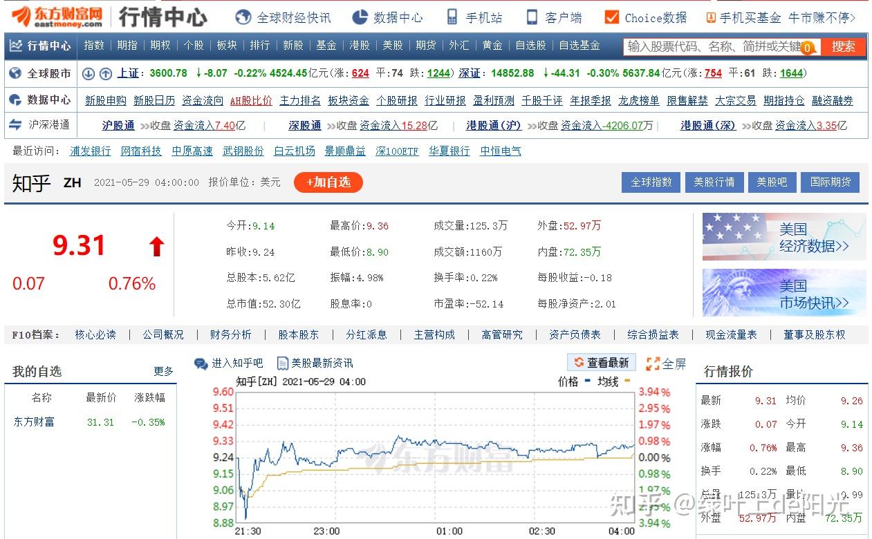Click 跌 count 1644 for 深证
This screenshot has height=539, width=872.
[792, 73]
